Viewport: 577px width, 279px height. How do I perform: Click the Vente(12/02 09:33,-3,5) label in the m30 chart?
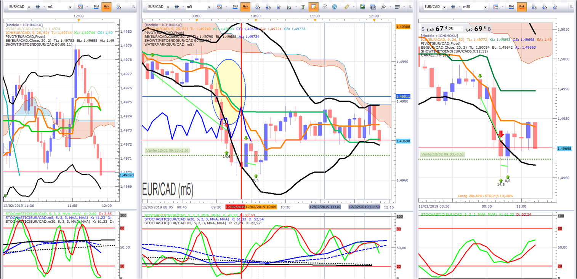[x=442, y=154]
